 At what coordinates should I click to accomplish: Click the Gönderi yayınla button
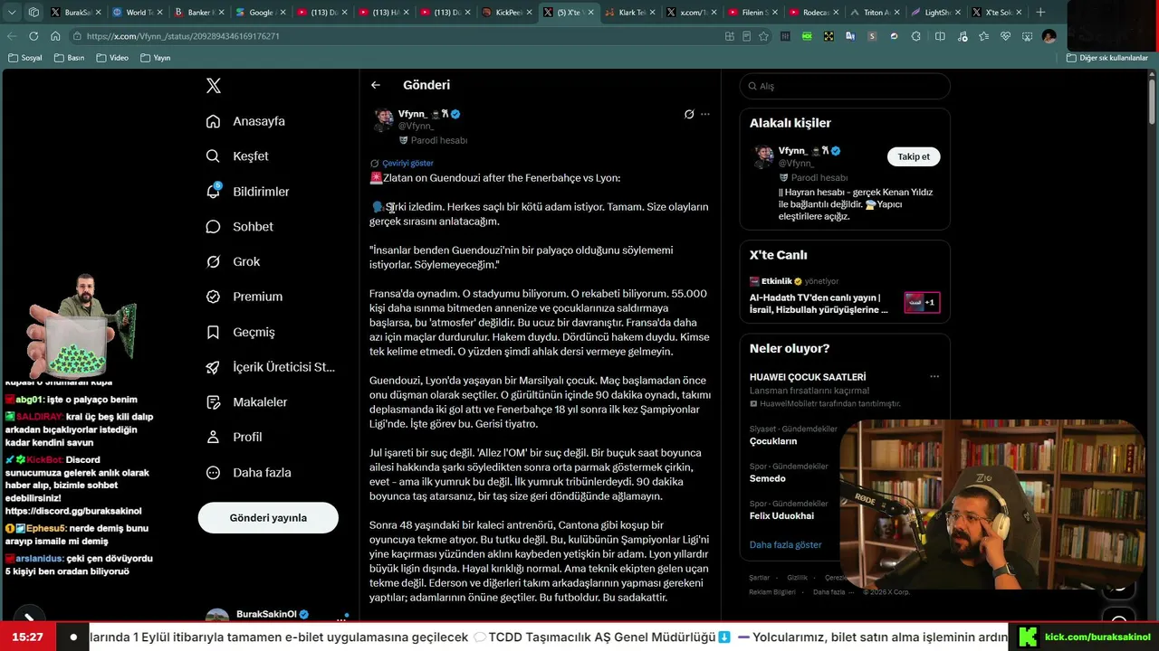pos(268,518)
